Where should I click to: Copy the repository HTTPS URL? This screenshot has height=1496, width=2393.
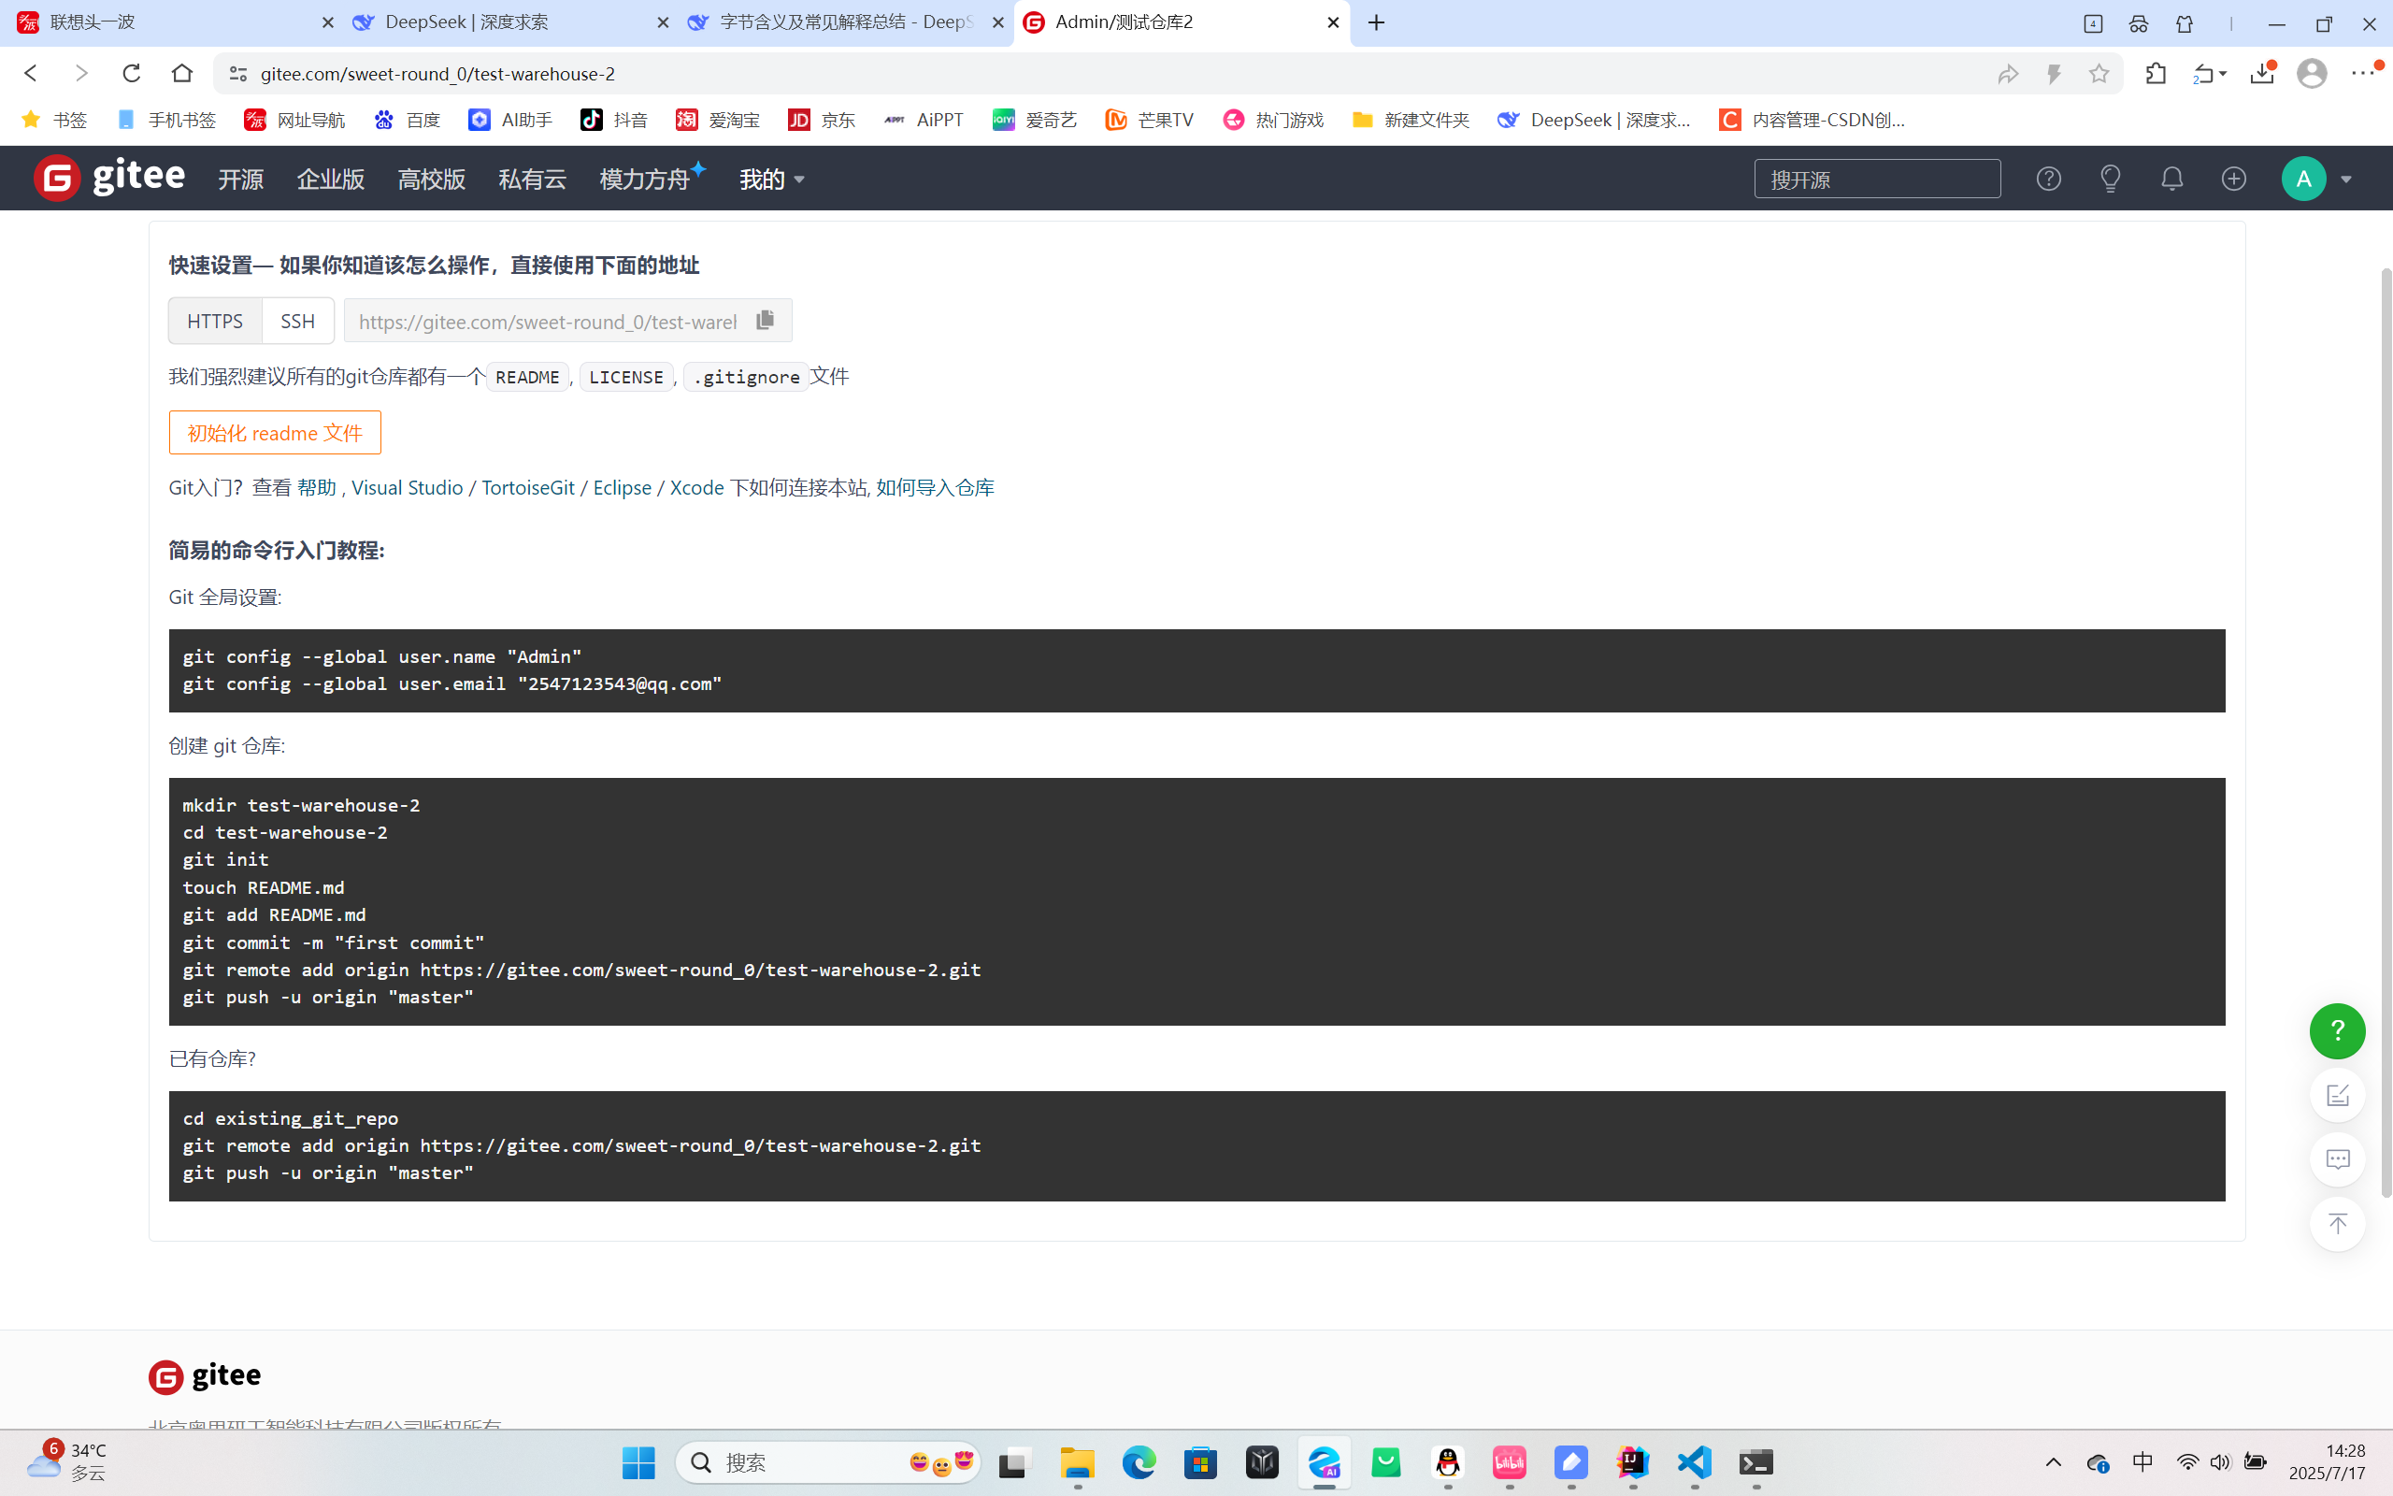[x=765, y=321]
